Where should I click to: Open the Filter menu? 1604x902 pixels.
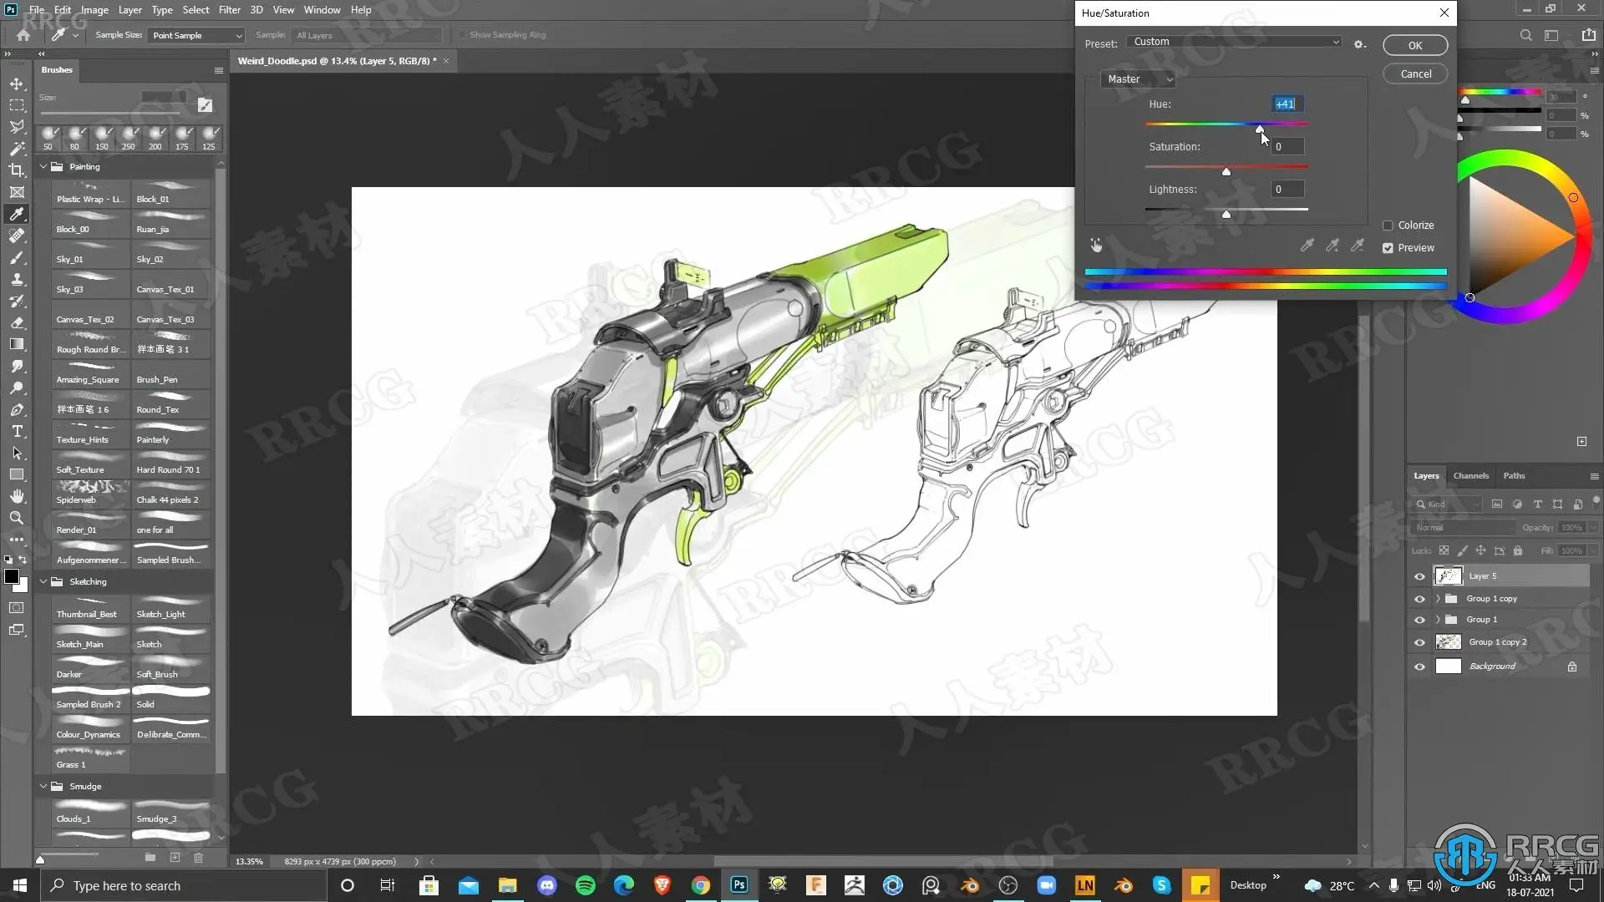229,10
